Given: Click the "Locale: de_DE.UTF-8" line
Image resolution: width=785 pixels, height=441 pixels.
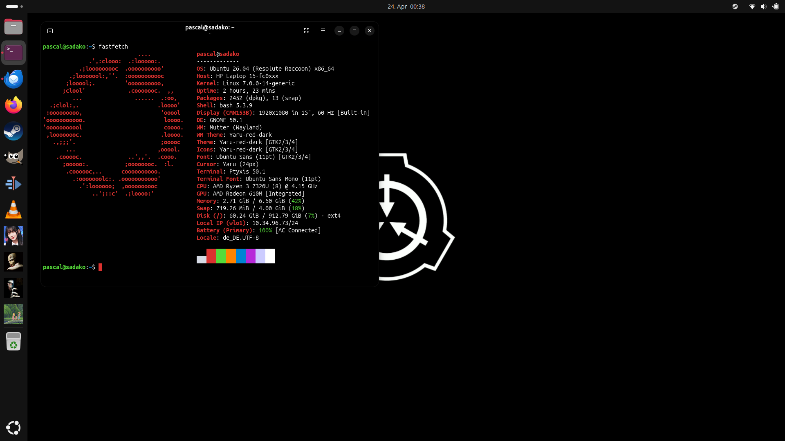Looking at the screenshot, I should tap(228, 238).
